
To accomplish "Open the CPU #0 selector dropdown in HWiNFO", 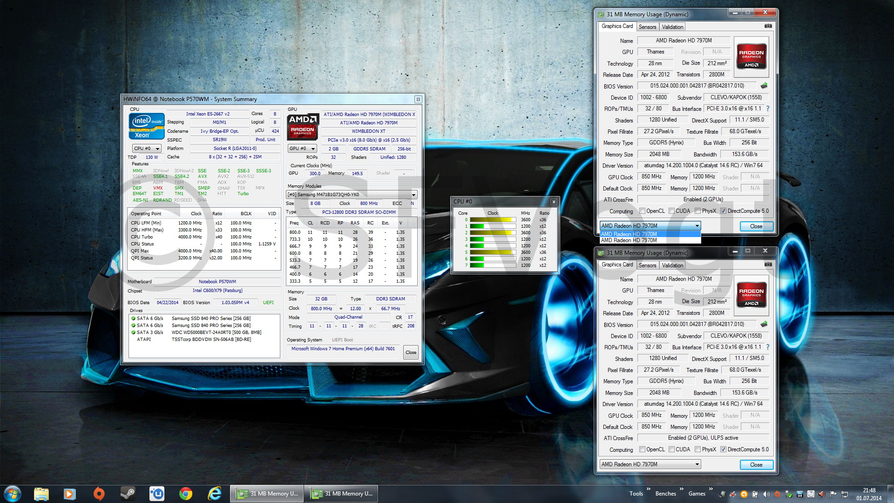I will [x=147, y=149].
